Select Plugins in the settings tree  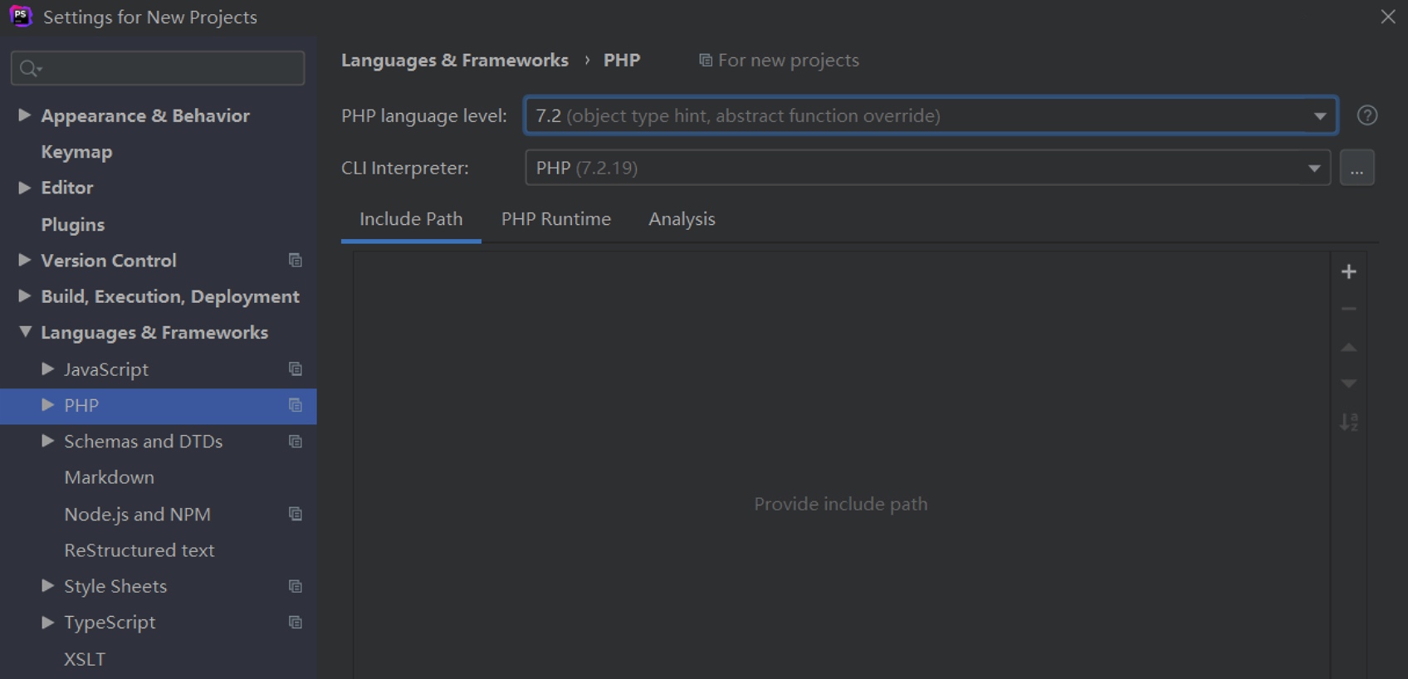coord(72,224)
